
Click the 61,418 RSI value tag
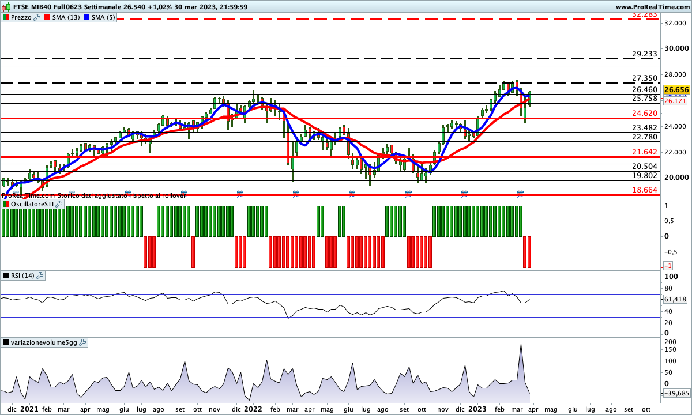coord(675,299)
